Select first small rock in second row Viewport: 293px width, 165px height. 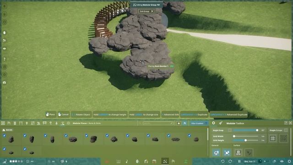pos(11,152)
